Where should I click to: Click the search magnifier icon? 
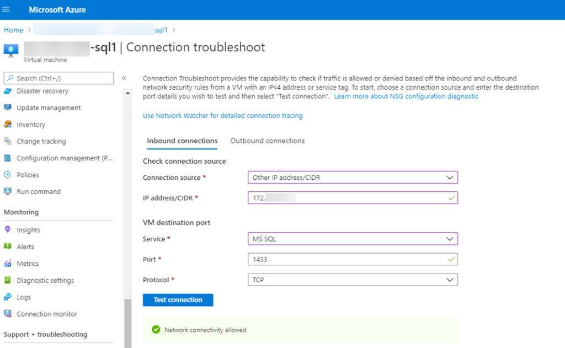pos(10,78)
